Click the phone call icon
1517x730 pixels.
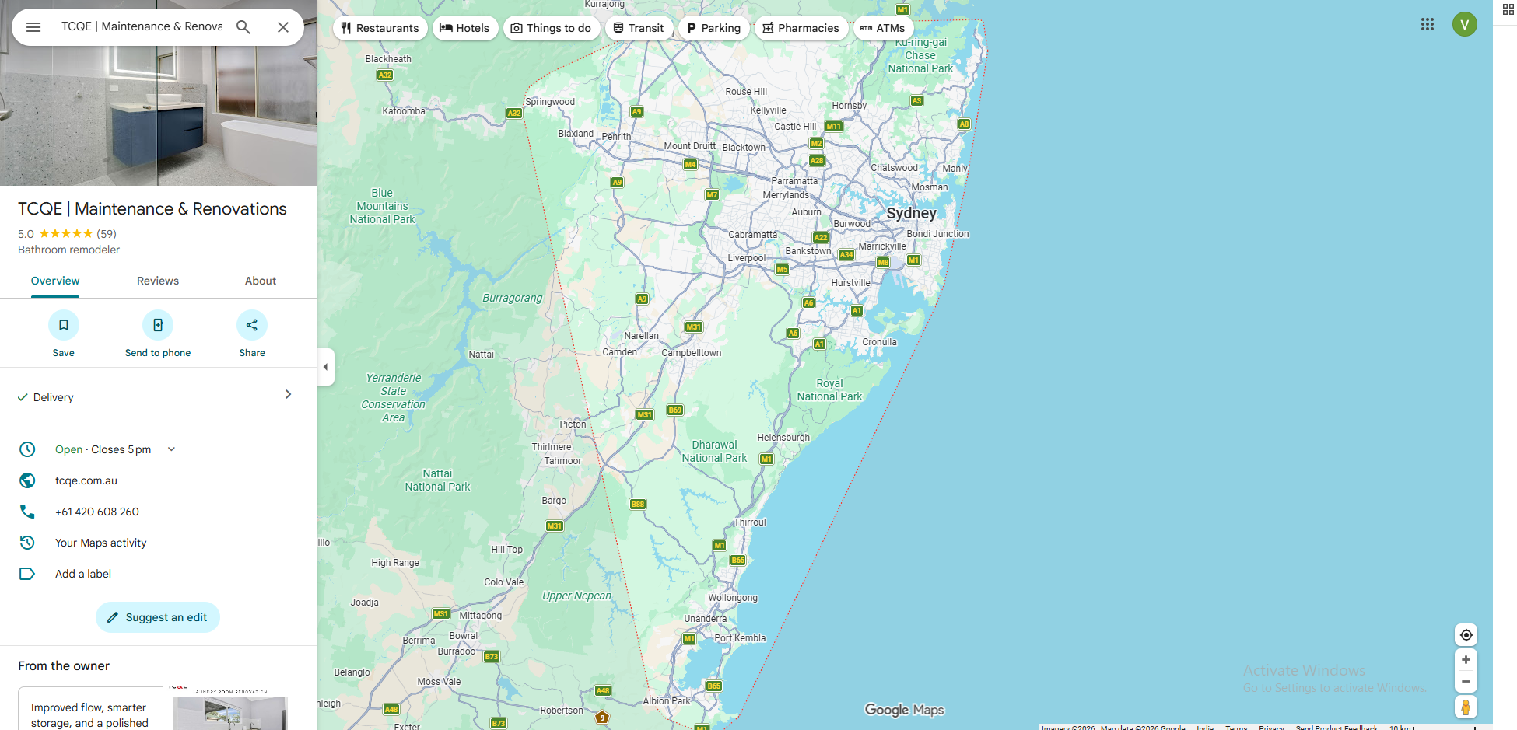point(27,512)
